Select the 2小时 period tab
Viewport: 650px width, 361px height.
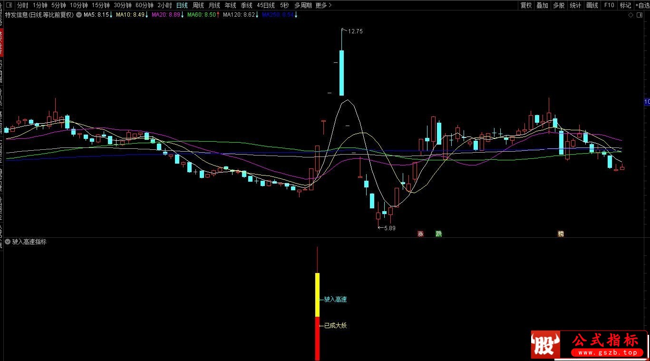point(165,5)
